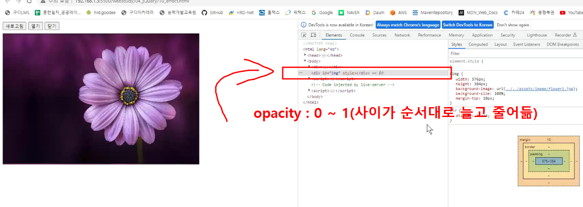Open the Performance tab
Screen dimensions: 583x207
429,35
